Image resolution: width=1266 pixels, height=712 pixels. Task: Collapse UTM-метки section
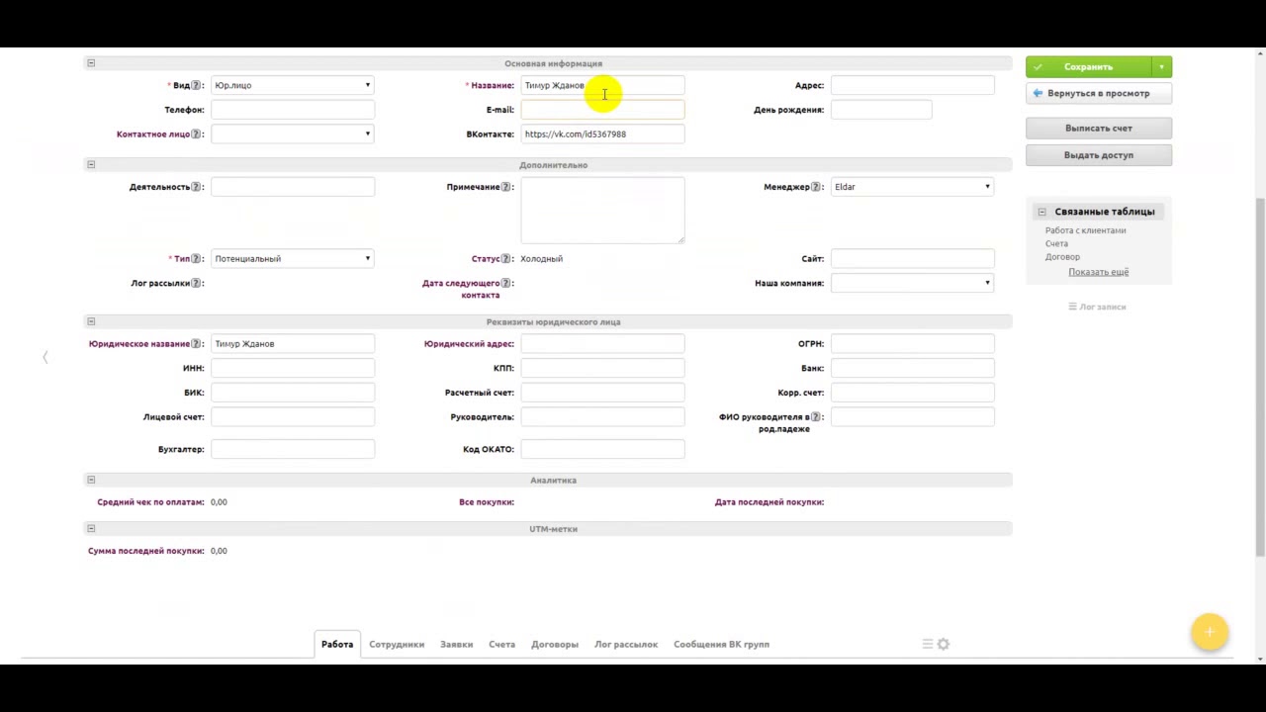pyautogui.click(x=91, y=529)
